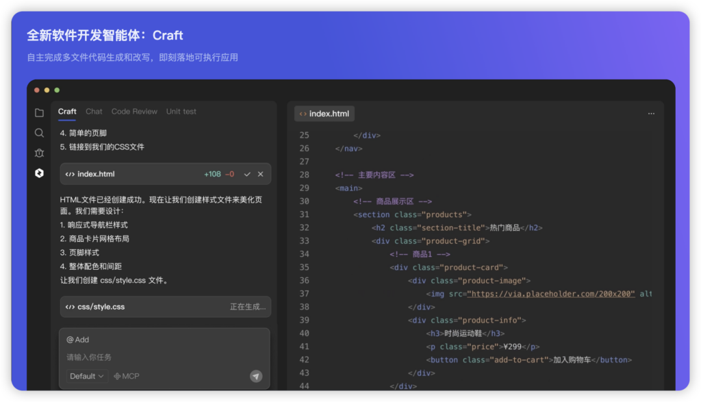Send the task with paper plane button
This screenshot has height=402, width=701.
(x=256, y=377)
